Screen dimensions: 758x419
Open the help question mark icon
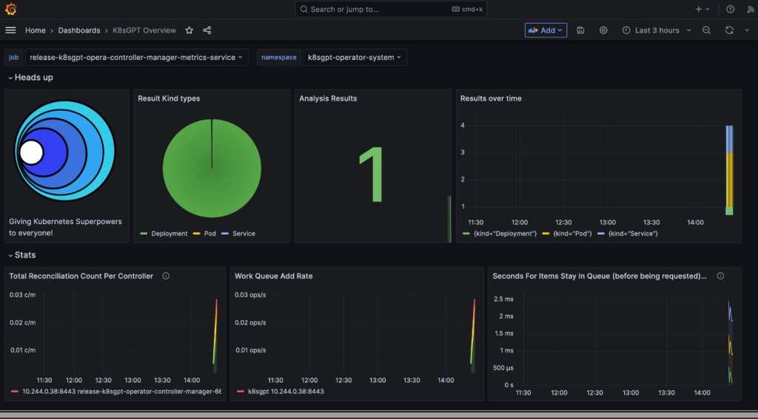[x=731, y=9]
